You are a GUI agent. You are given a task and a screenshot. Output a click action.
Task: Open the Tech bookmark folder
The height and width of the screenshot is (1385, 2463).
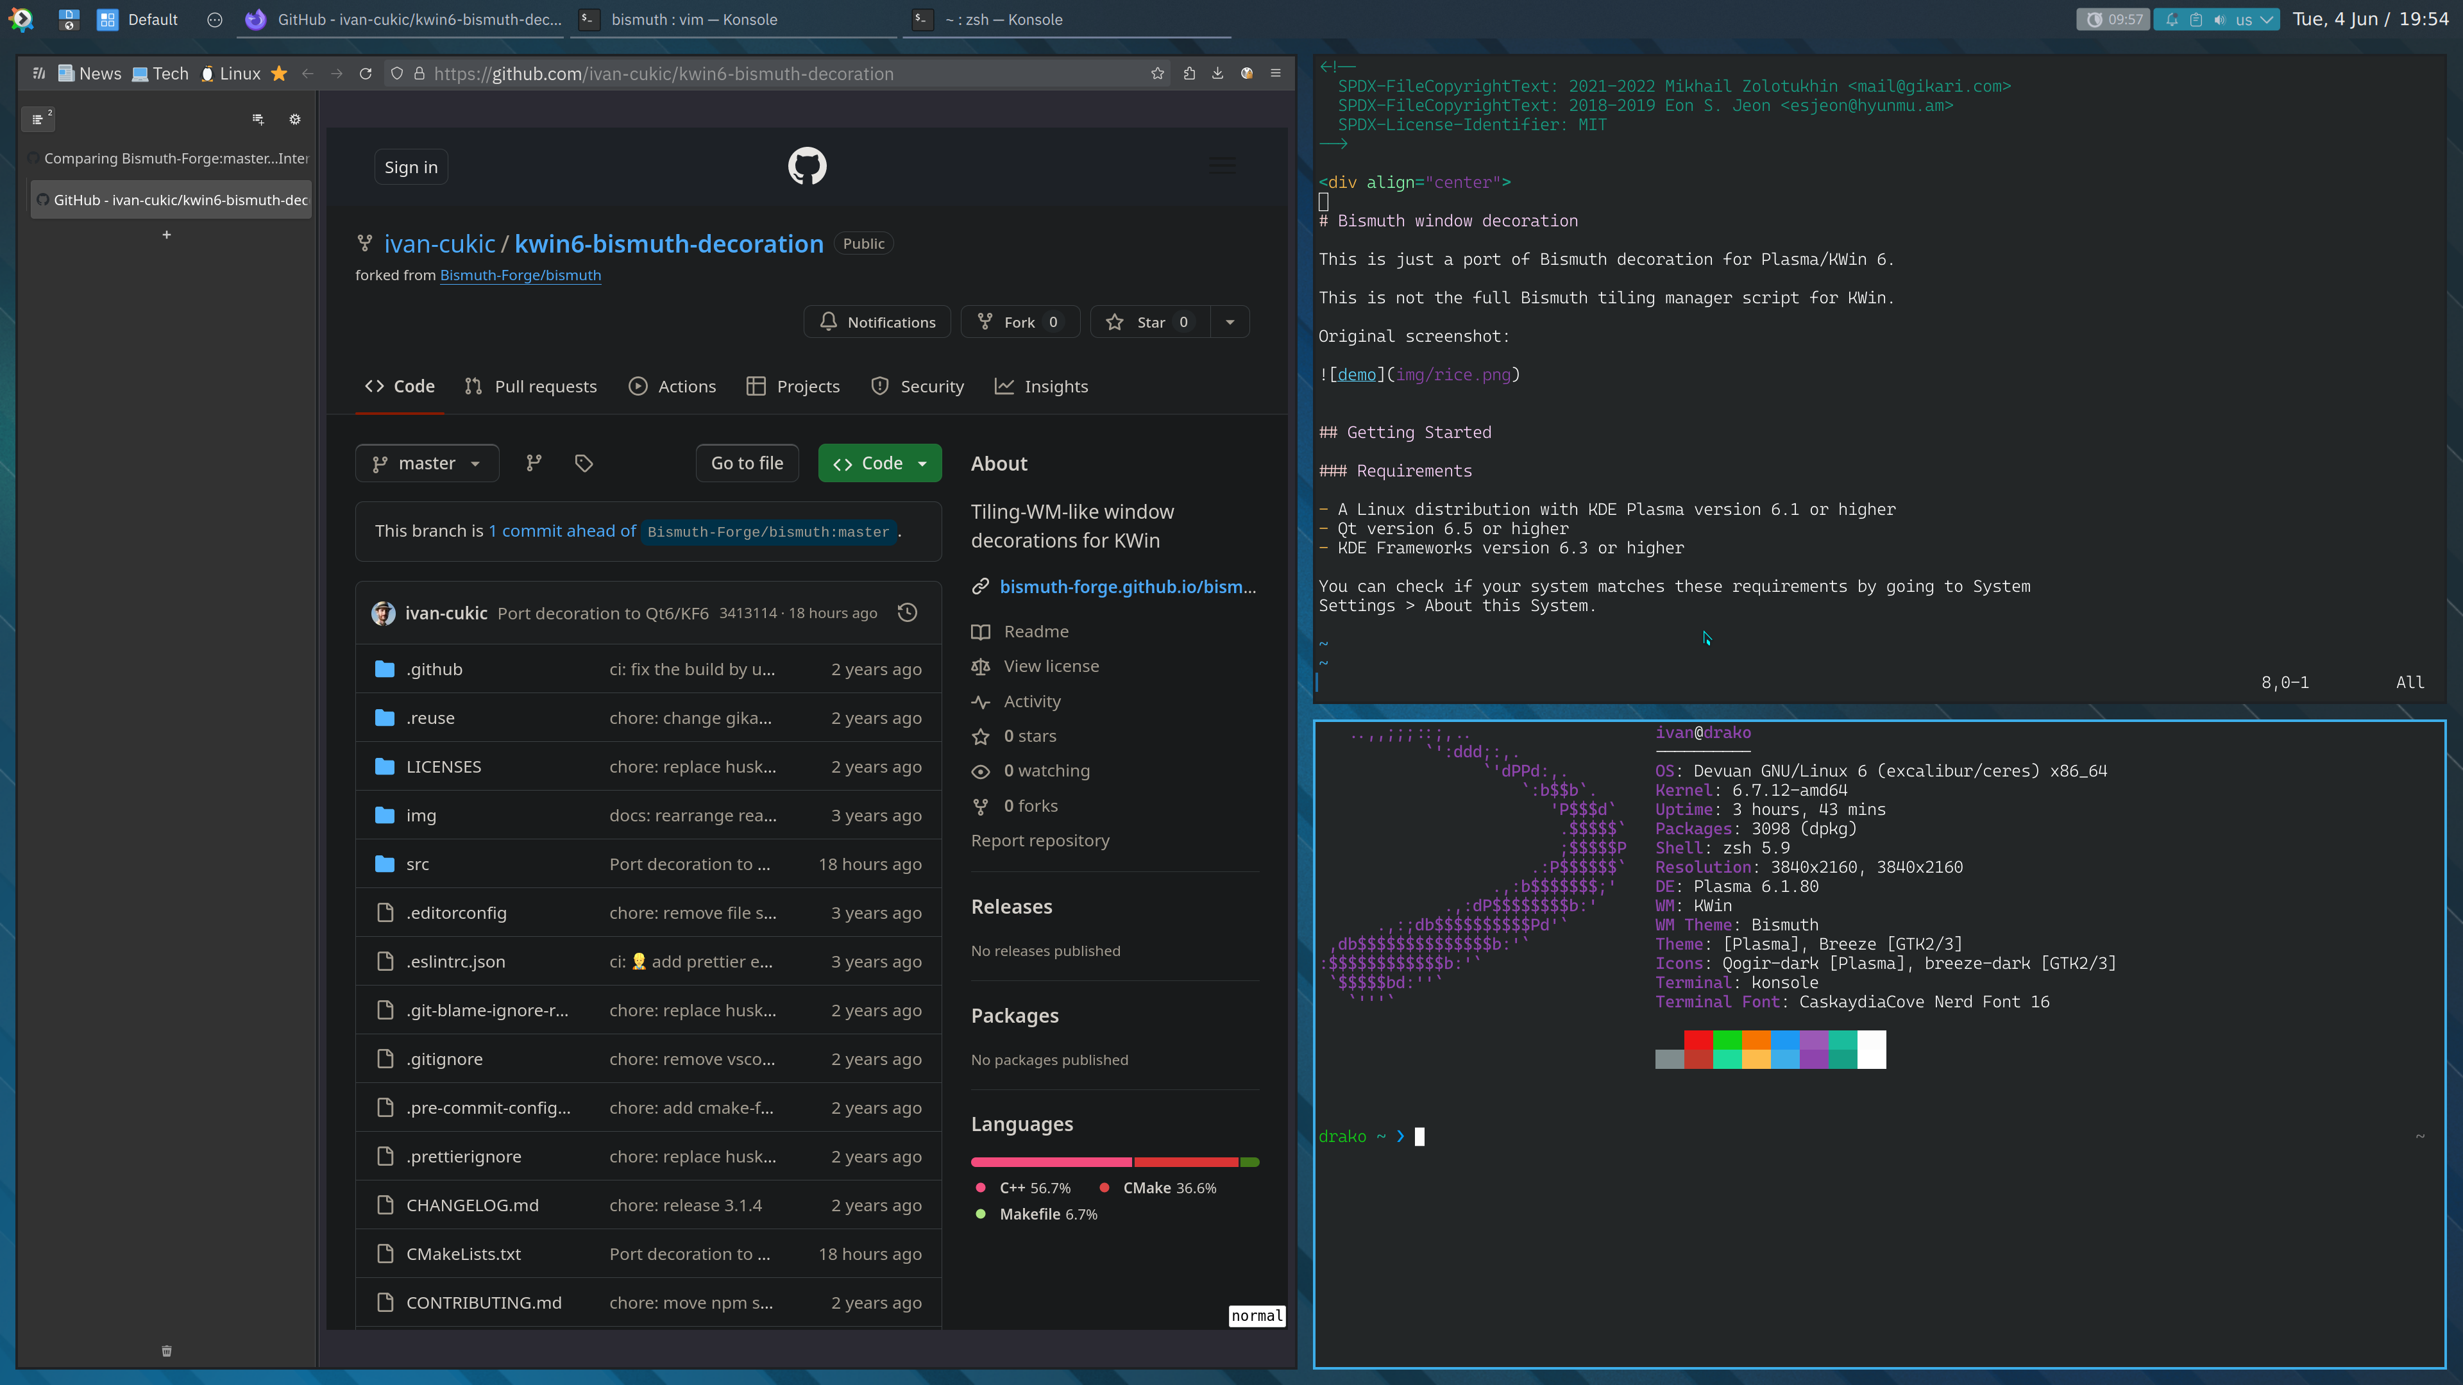pyautogui.click(x=160, y=74)
